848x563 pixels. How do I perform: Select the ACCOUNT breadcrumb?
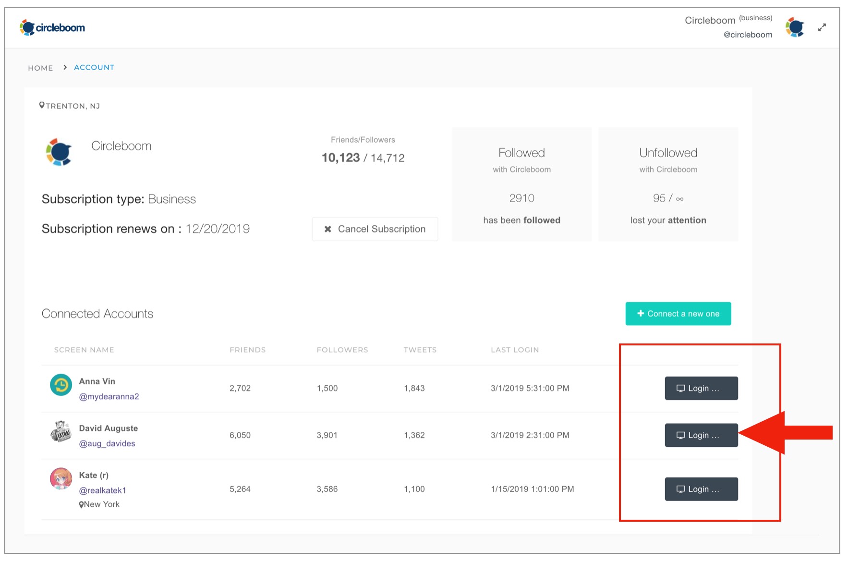(94, 67)
